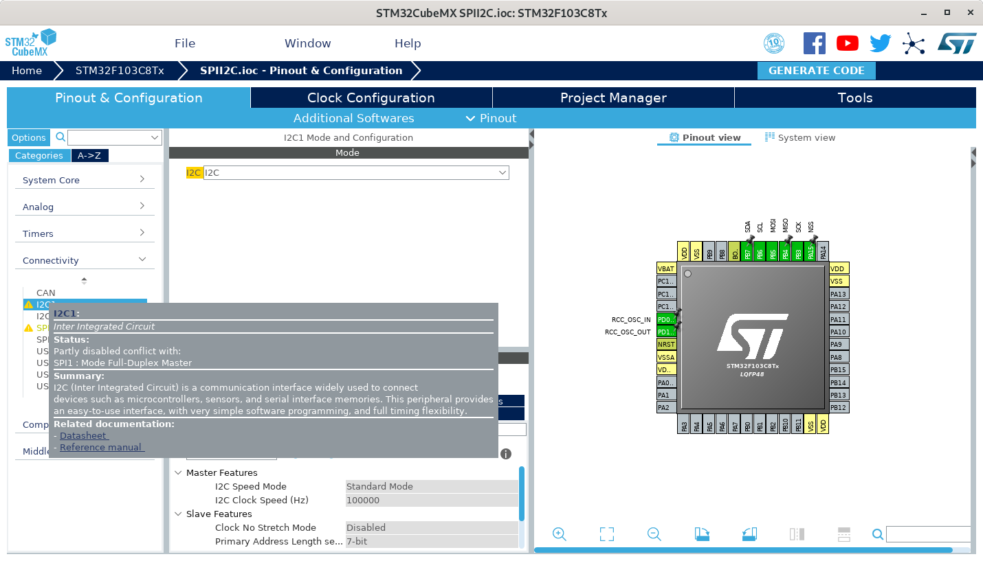Screen dimensions: 983x561
Task: Click the pin search magnifier icon
Action: pyautogui.click(x=878, y=534)
